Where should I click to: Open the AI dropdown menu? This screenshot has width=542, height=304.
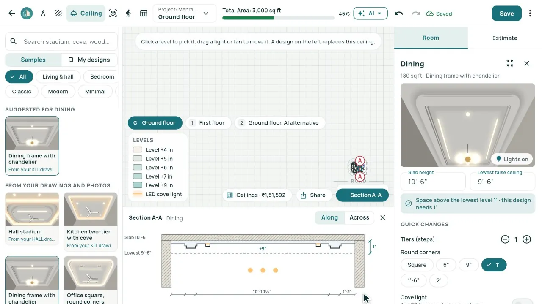coord(371,14)
